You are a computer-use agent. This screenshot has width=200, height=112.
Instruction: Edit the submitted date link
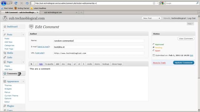[x=192, y=55]
